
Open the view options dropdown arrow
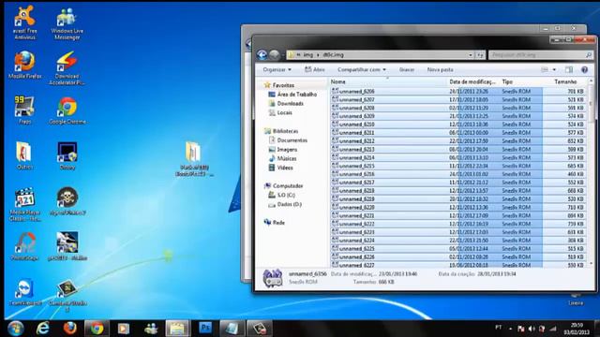(554, 70)
